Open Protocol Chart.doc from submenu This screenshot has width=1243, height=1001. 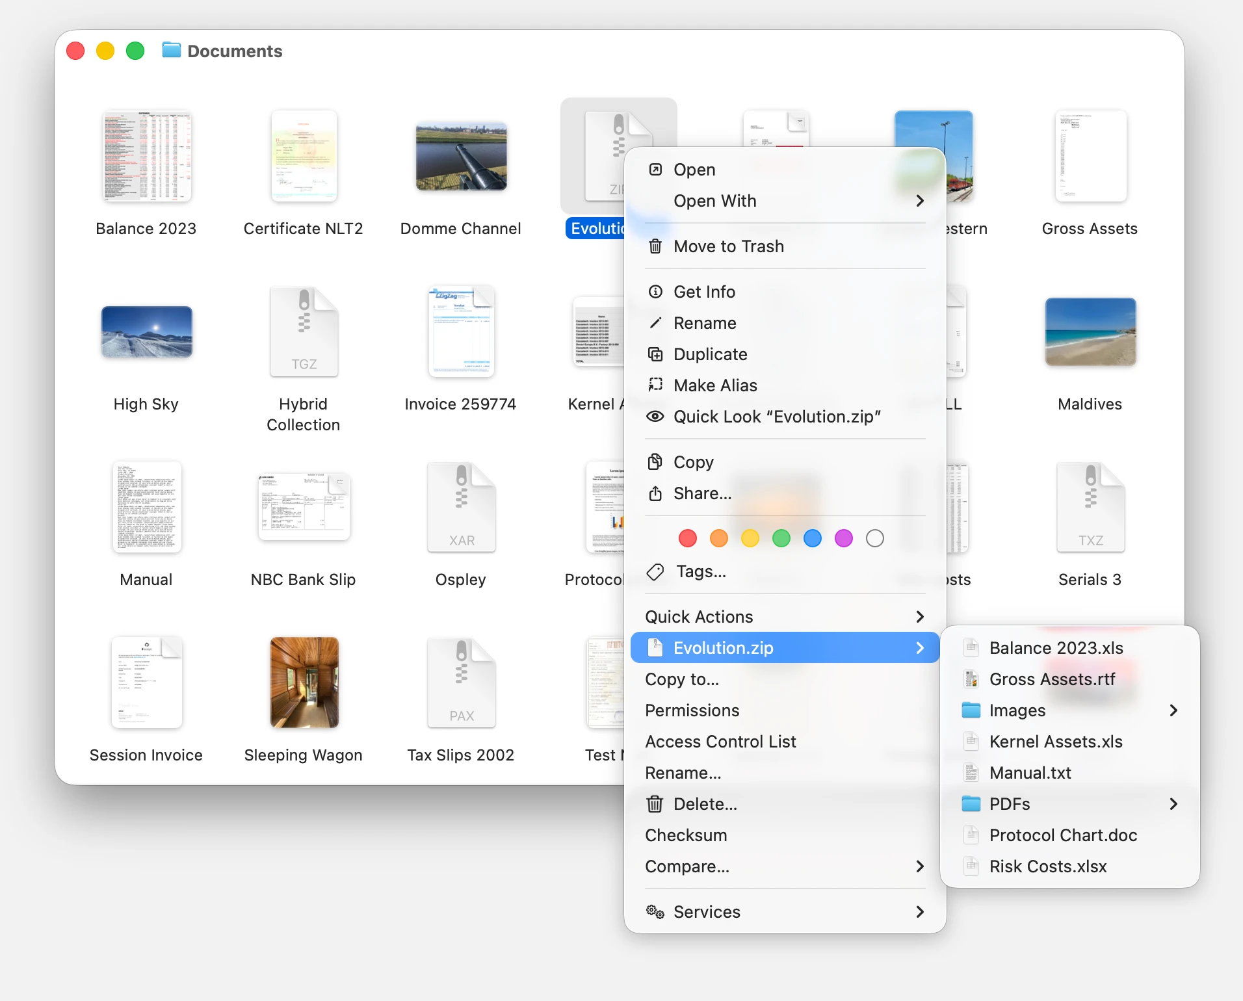[x=1070, y=835]
